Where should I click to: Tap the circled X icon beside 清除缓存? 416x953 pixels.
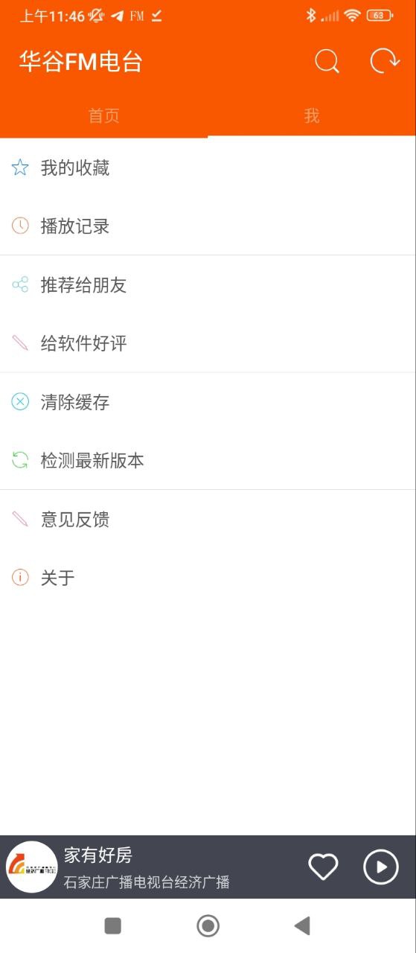click(20, 402)
